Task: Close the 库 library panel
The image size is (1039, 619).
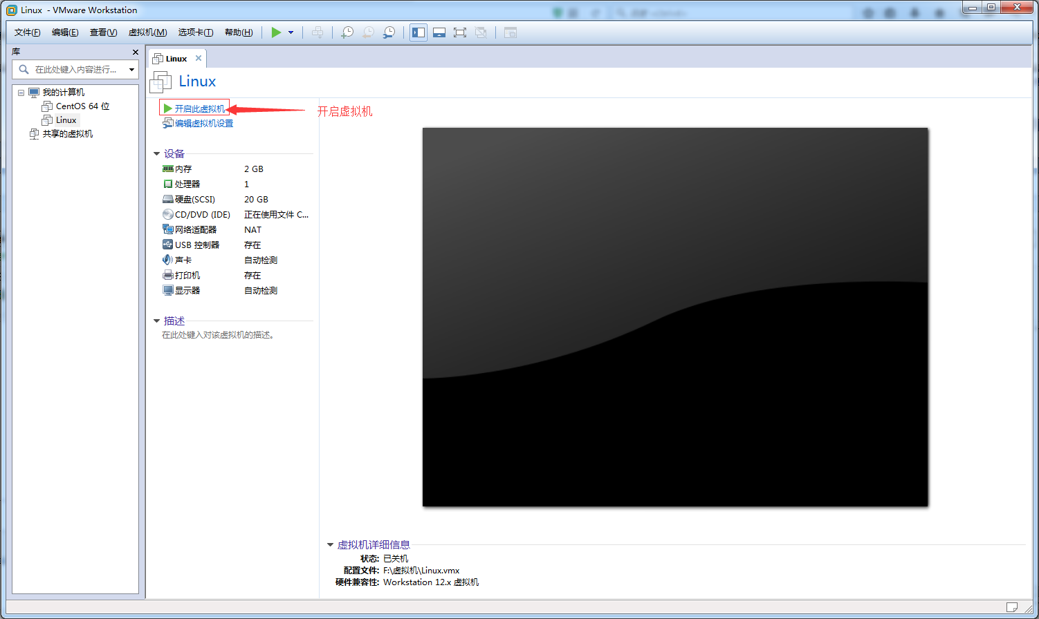Action: tap(136, 52)
